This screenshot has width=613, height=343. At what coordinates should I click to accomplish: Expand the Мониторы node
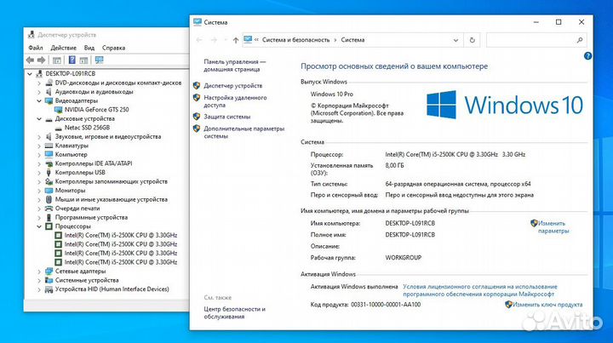coord(39,191)
